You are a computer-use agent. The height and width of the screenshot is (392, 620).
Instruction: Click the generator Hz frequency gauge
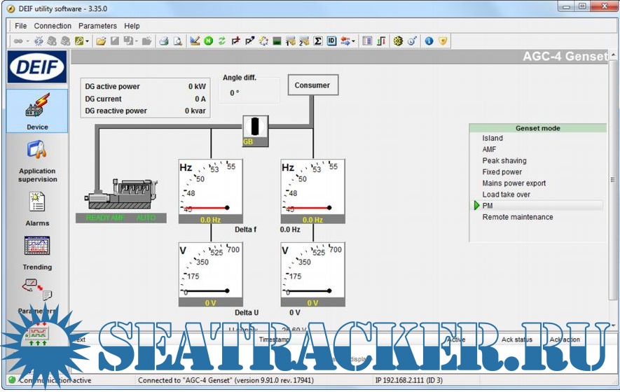pos(211,188)
